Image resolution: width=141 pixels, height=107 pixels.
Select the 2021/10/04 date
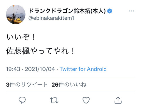tap(40, 69)
